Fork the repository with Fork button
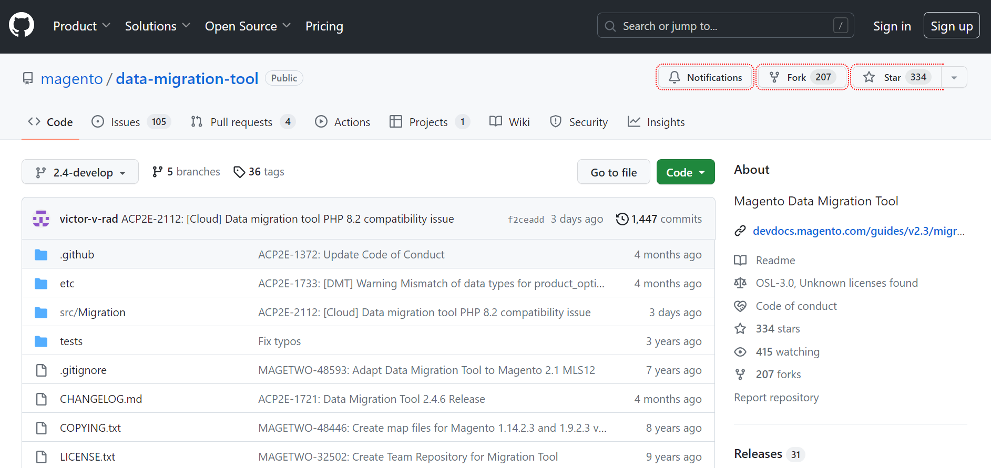The image size is (991, 468). pyautogui.click(x=802, y=77)
